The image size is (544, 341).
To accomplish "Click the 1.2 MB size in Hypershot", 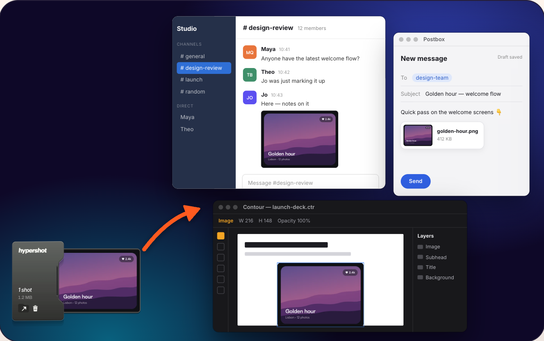I will 25,298.
